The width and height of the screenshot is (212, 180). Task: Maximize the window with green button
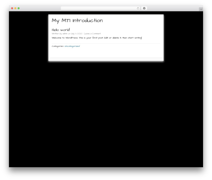click(19, 9)
